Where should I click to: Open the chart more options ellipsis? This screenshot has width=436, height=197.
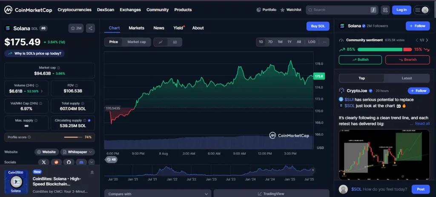(x=324, y=42)
